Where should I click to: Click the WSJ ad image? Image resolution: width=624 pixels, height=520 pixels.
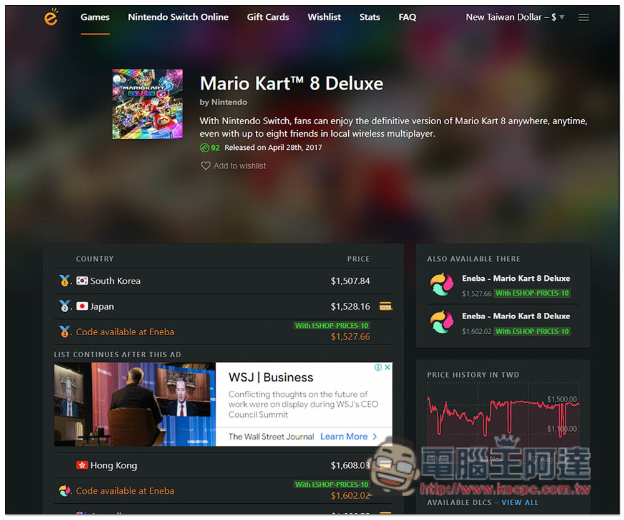pos(135,404)
